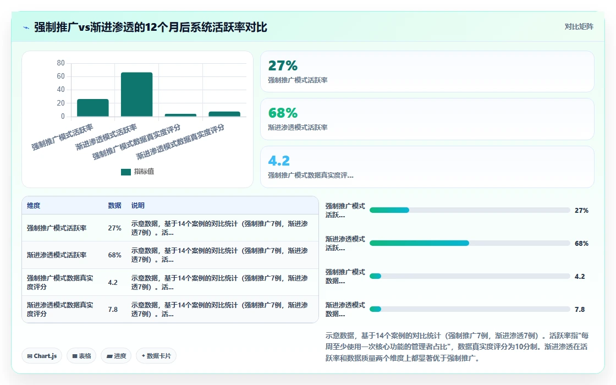
Task: Click the 4.2 progress bar
Action: click(x=470, y=276)
